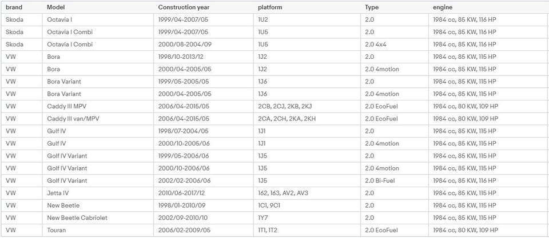The height and width of the screenshot is (238, 549).
Task: Click the "Construction year" column header
Action: 184,7
